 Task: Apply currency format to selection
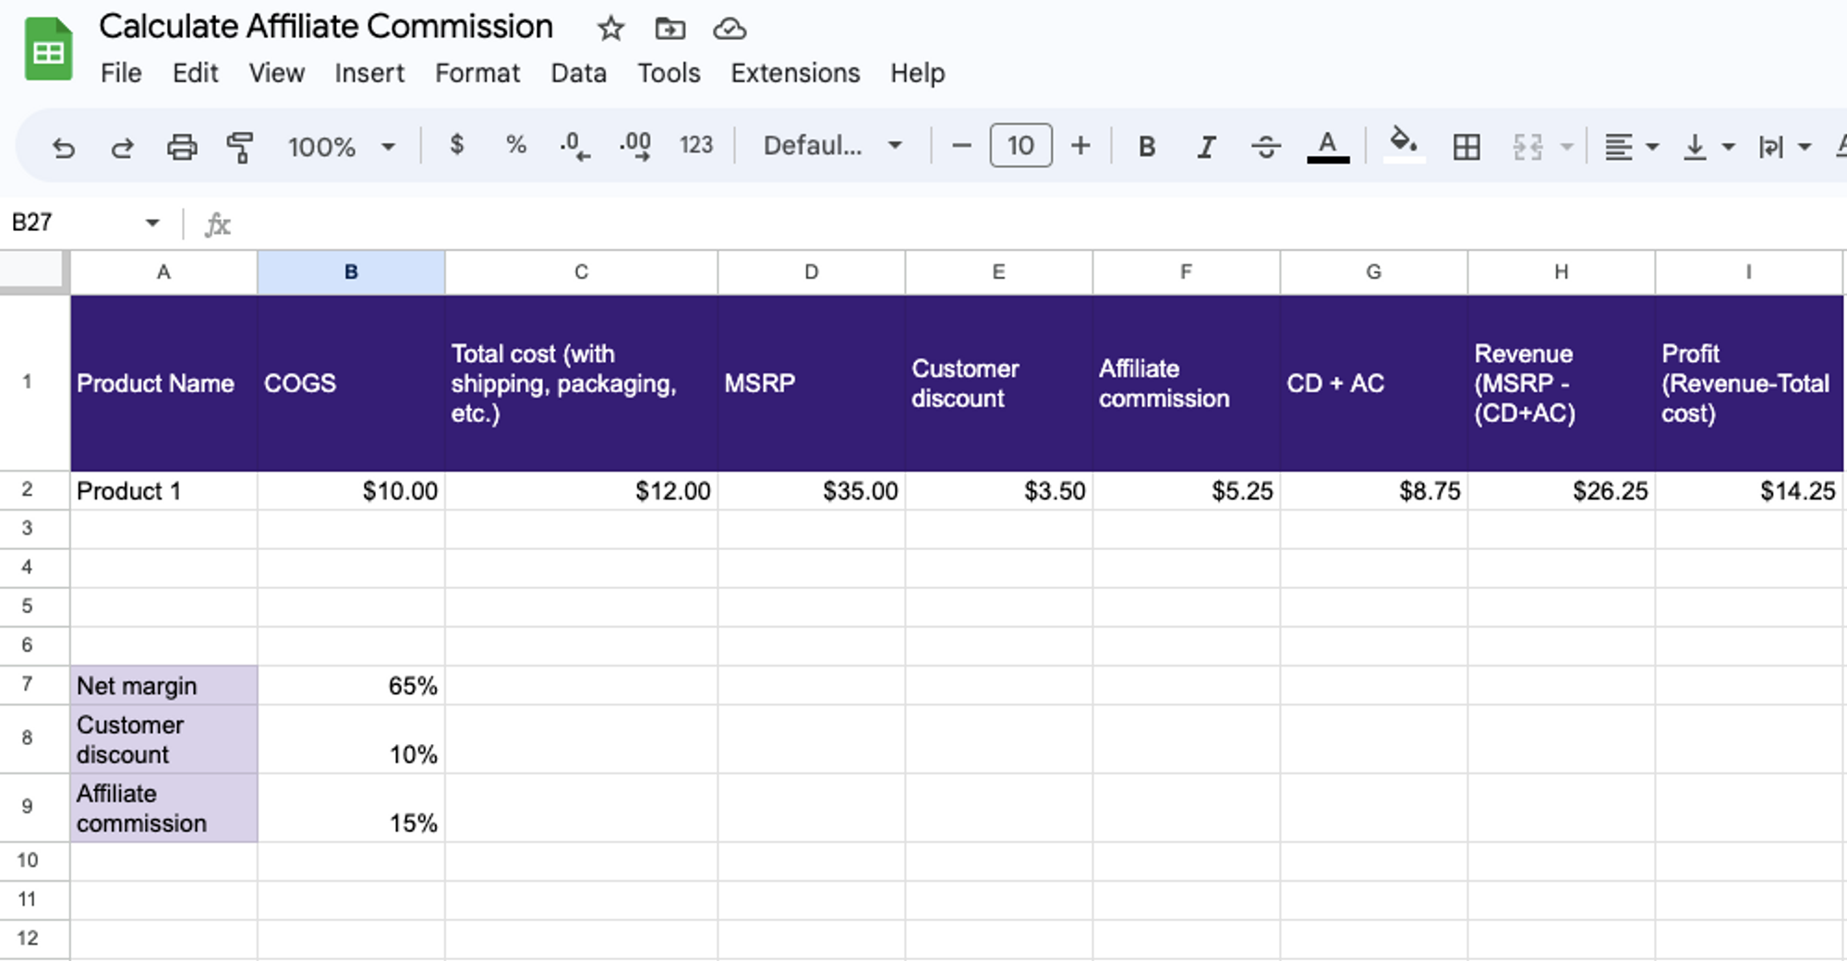456,146
